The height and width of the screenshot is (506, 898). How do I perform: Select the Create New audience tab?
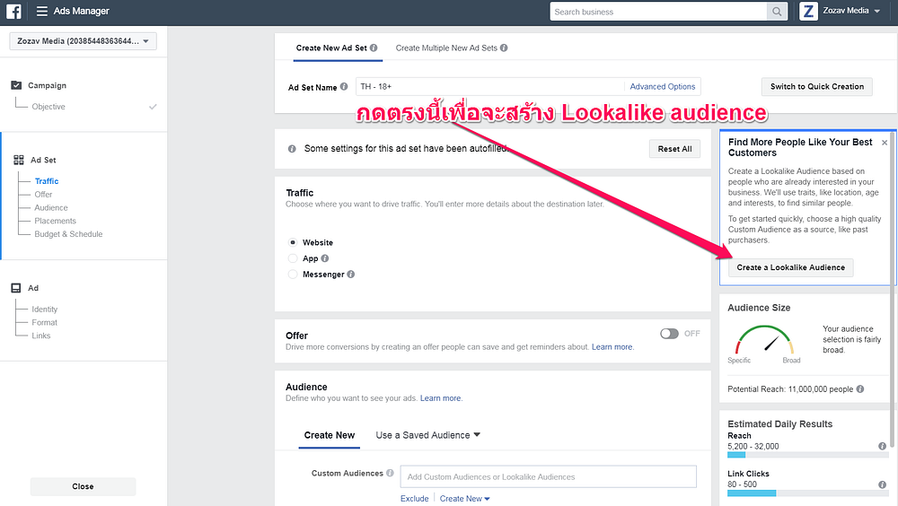[x=330, y=435]
